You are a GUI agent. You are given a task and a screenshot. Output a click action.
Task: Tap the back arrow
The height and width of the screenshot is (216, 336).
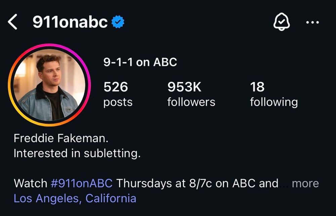tap(12, 22)
